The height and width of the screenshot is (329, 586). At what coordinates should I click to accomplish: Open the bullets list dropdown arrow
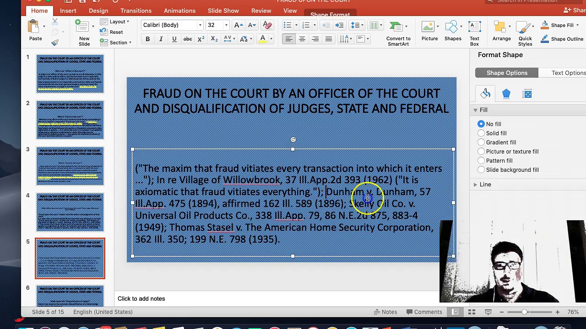coord(296,25)
